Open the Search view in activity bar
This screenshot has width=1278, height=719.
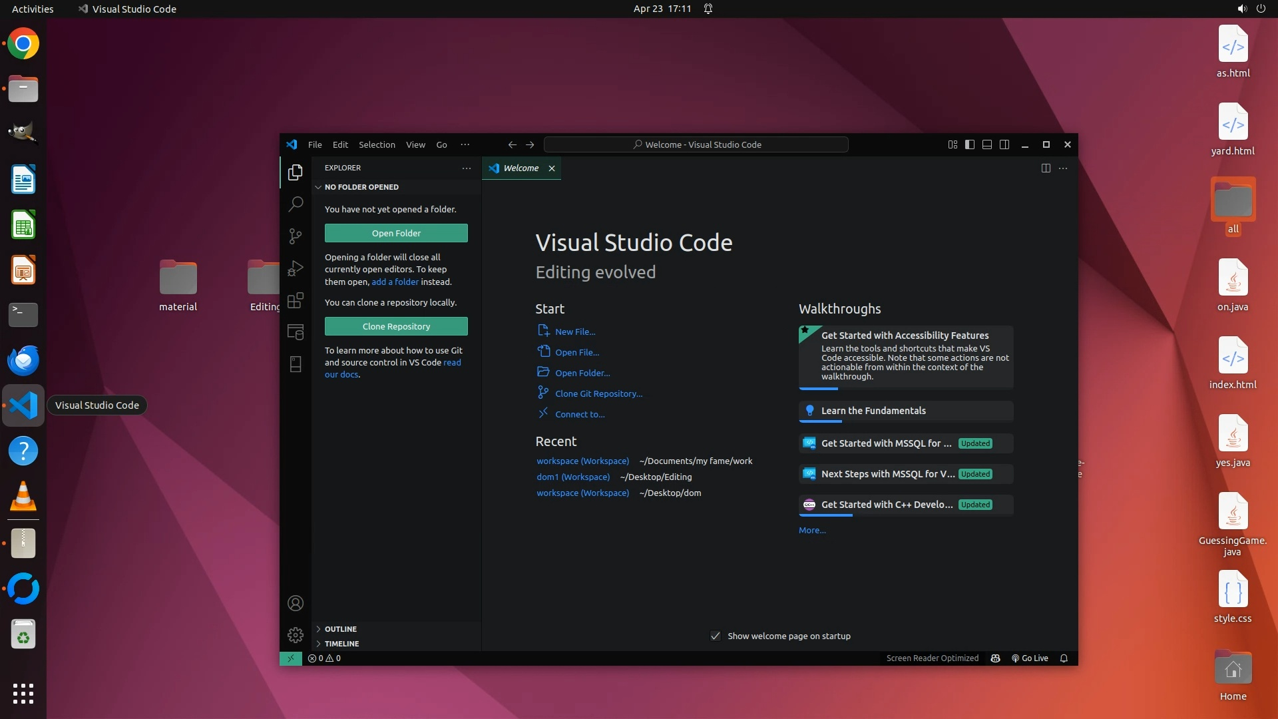pos(296,204)
